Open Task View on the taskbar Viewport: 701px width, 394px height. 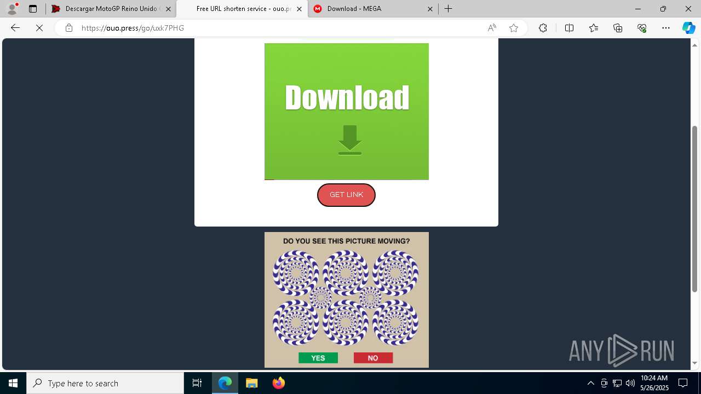(197, 383)
